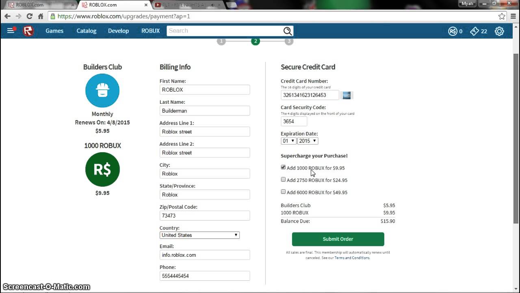Click the Last Name field

tap(205, 111)
